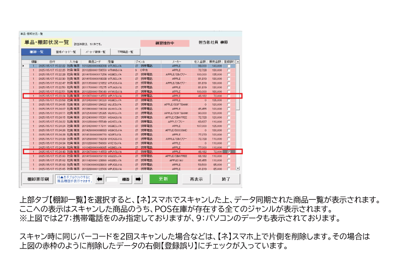The height and width of the screenshot is (279, 395).
Task: Open the バーコード破損一覧 tab
Action: pos(94,52)
